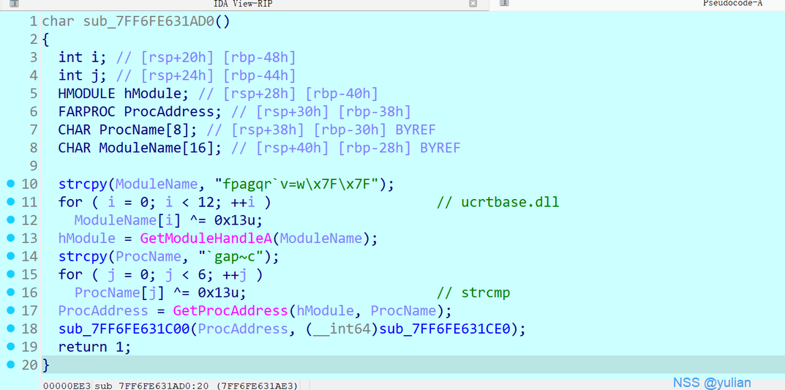Toggle breakpoint dot on line 17

click(11, 310)
